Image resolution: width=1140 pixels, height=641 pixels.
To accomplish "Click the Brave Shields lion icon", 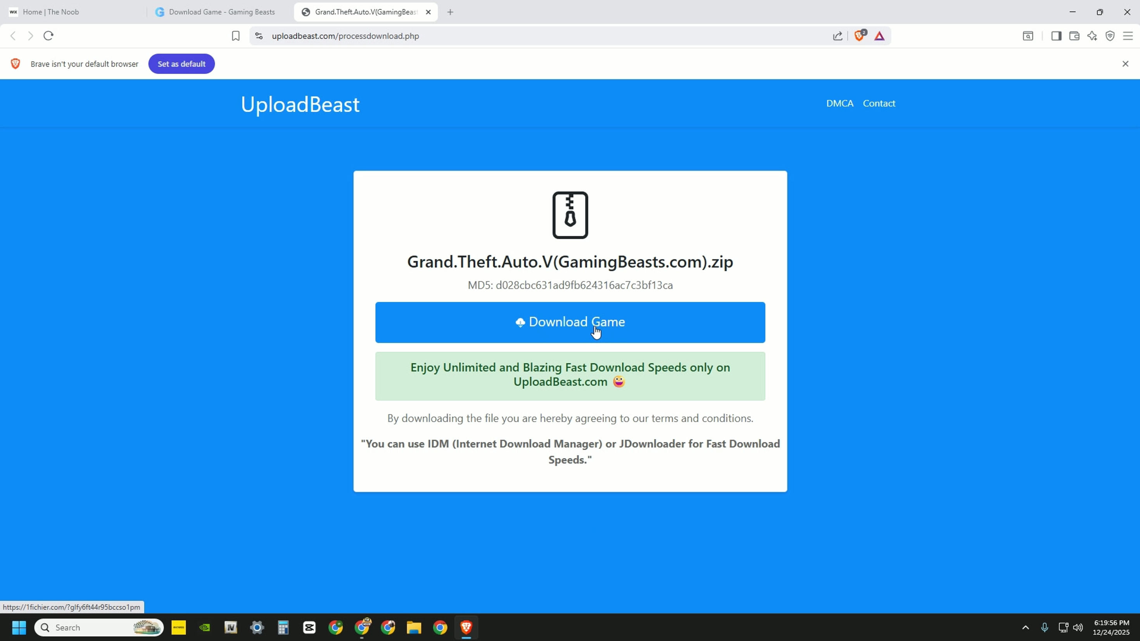I will [x=859, y=36].
